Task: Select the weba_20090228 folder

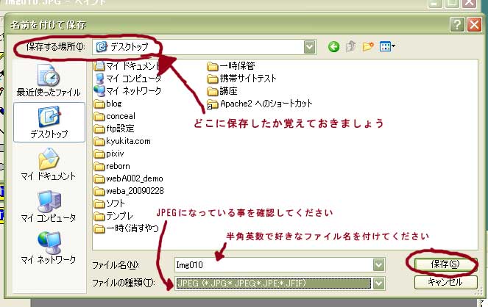Action: click(129, 191)
